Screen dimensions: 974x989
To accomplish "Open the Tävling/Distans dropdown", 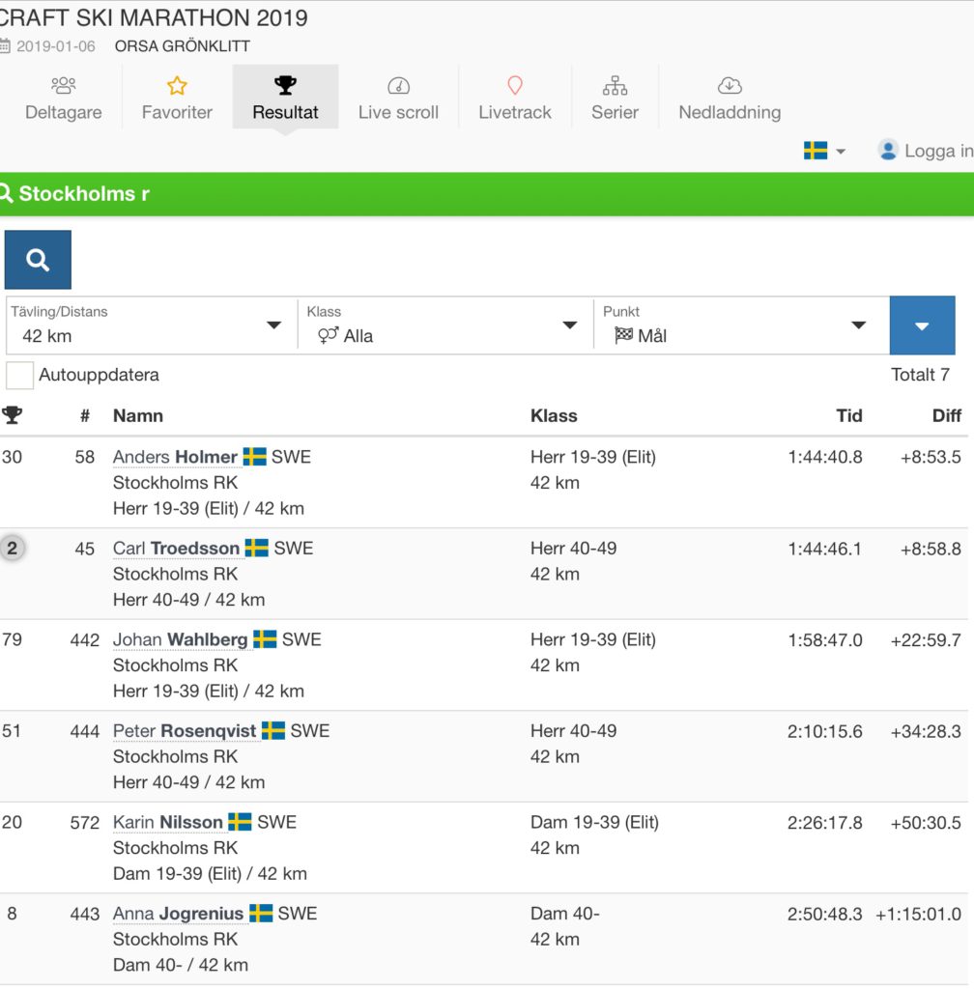I will click(x=152, y=325).
